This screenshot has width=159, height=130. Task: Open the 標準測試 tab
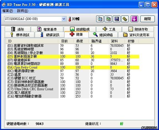[19, 35]
